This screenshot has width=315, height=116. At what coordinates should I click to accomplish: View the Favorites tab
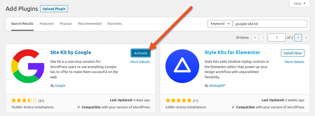coord(115,24)
